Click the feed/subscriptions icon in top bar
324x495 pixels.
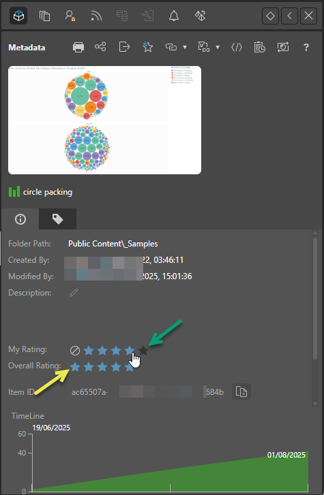point(96,16)
